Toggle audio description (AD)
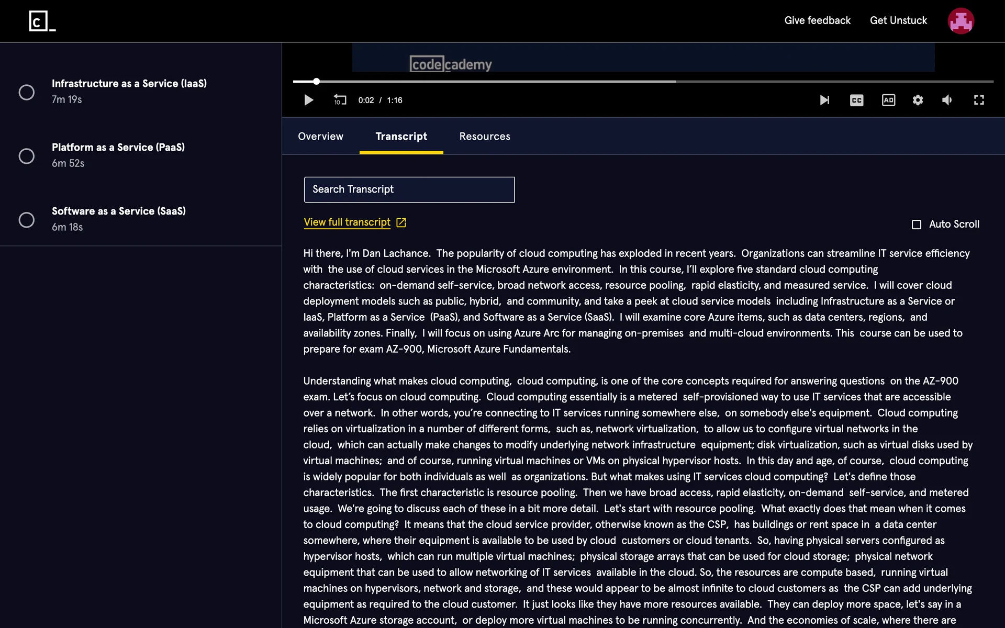The image size is (1005, 628). click(x=888, y=100)
